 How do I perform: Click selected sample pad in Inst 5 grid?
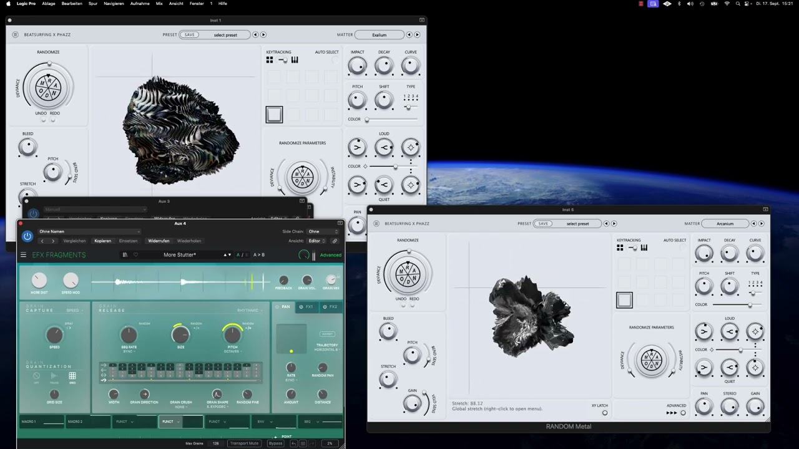[x=624, y=300]
